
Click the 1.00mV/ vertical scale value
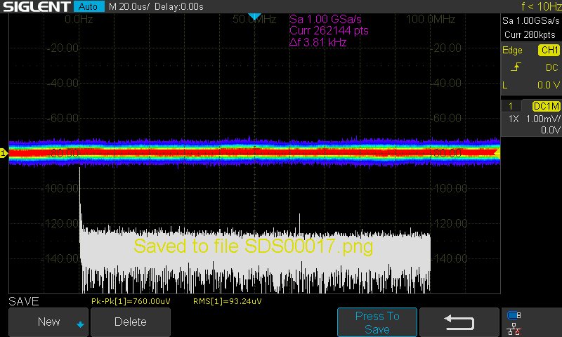tap(542, 119)
